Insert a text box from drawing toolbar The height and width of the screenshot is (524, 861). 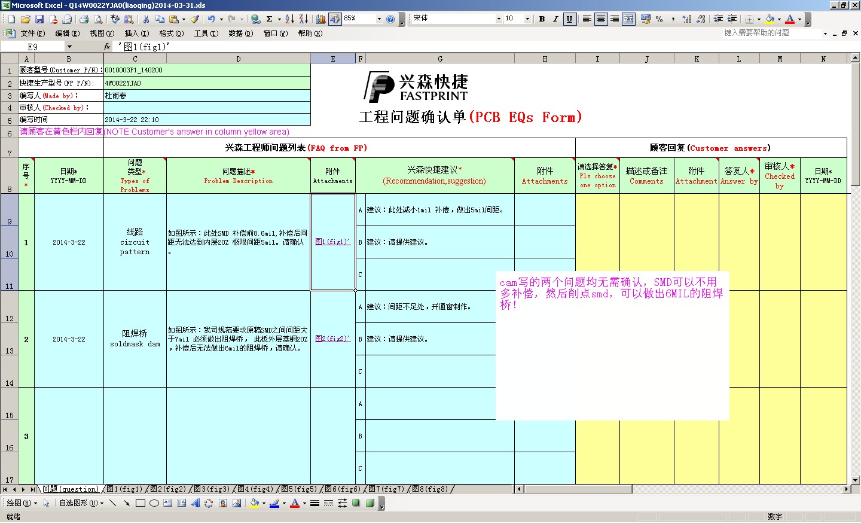coord(167,503)
